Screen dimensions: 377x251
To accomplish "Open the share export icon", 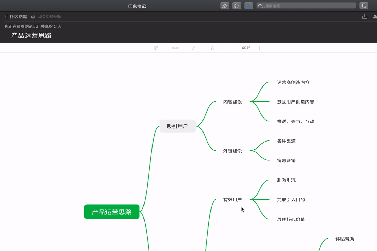I will (x=364, y=17).
